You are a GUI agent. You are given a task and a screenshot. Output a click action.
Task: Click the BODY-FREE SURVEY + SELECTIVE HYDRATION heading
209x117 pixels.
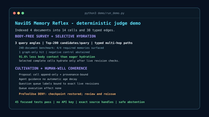pyautogui.click(x=55, y=36)
